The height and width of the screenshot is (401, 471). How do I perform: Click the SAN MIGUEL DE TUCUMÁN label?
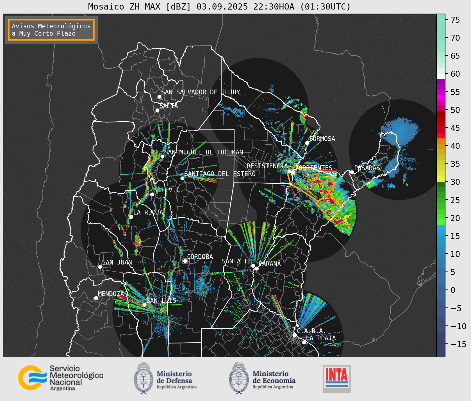pyautogui.click(x=204, y=152)
